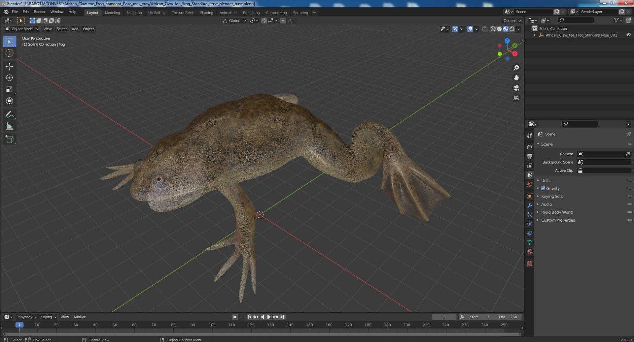Select the Scale tool
Screen dimensions: 634x342
coord(9,89)
